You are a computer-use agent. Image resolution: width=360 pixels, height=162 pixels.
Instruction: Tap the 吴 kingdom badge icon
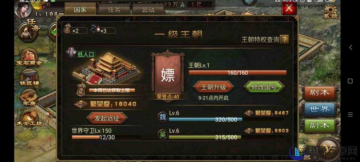[163, 134]
